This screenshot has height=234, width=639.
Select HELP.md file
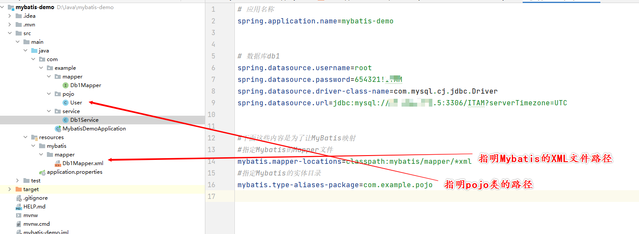pyautogui.click(x=34, y=207)
